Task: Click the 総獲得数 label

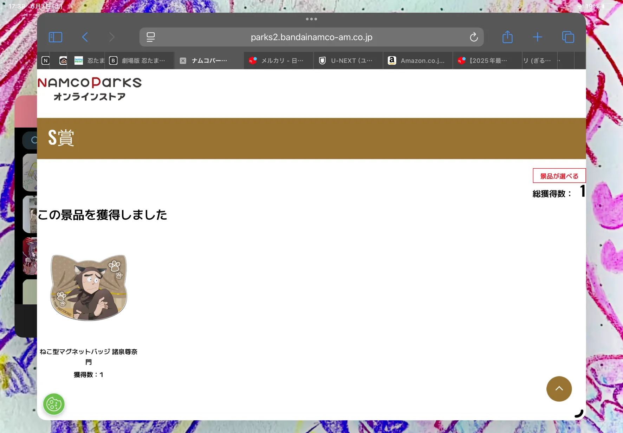Action: (x=552, y=194)
